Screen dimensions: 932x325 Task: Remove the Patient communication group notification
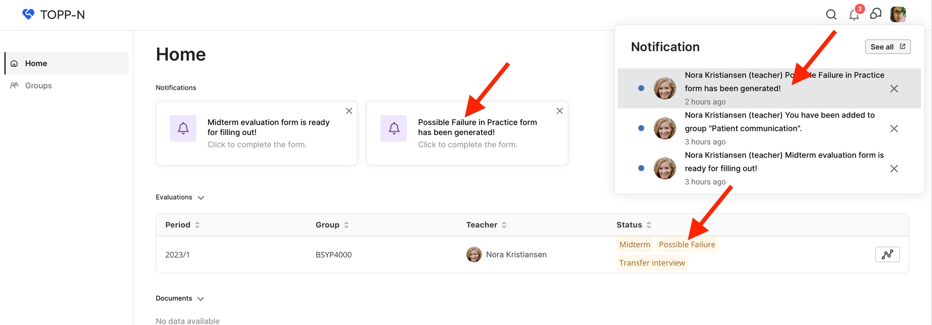[894, 129]
